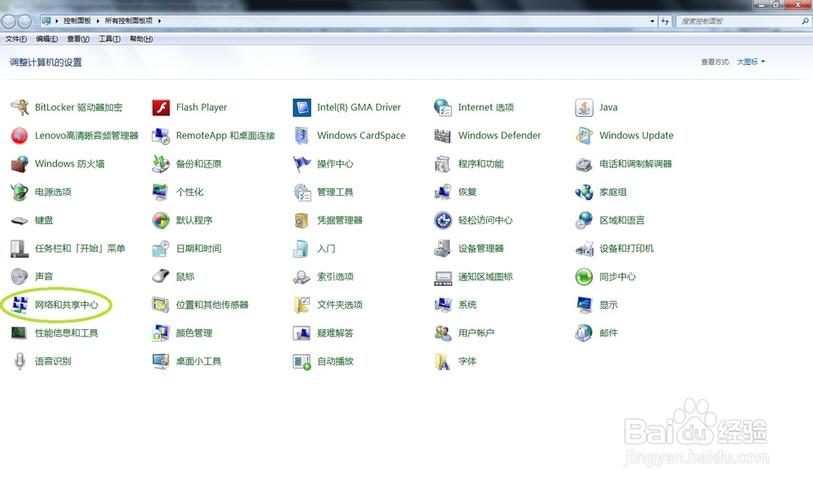Screen dimensions: 813x485
Task: Open the 日期和时间 link
Action: click(198, 249)
